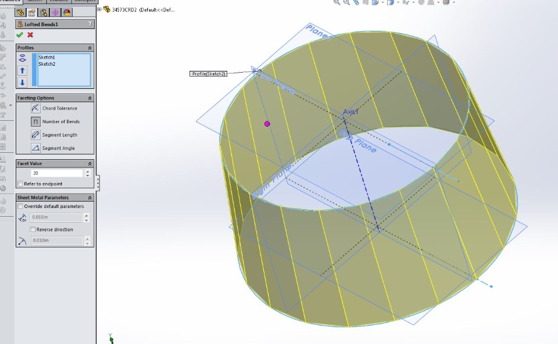Choose Number of Bends faceting option
Screen dimensions: 558x344
coord(55,121)
